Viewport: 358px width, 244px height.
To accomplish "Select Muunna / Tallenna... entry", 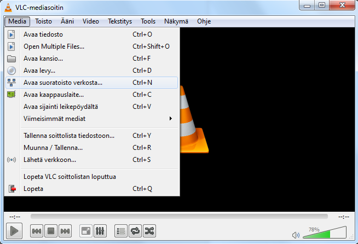I will click(x=91, y=148).
